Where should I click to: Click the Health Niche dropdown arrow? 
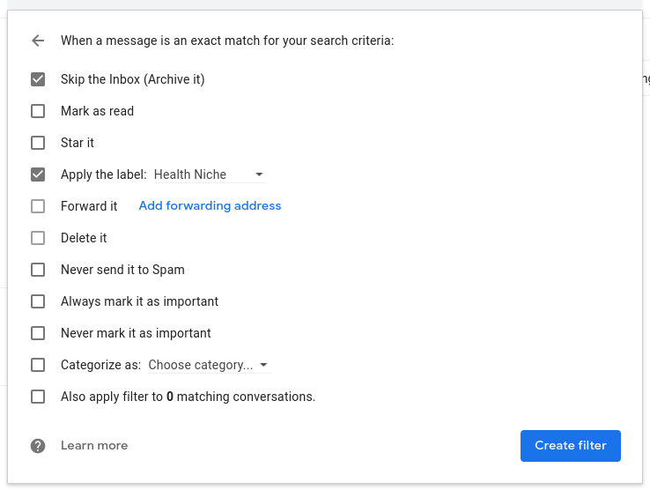pos(259,174)
